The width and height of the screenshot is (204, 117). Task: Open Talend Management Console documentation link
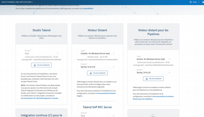[40, 98]
